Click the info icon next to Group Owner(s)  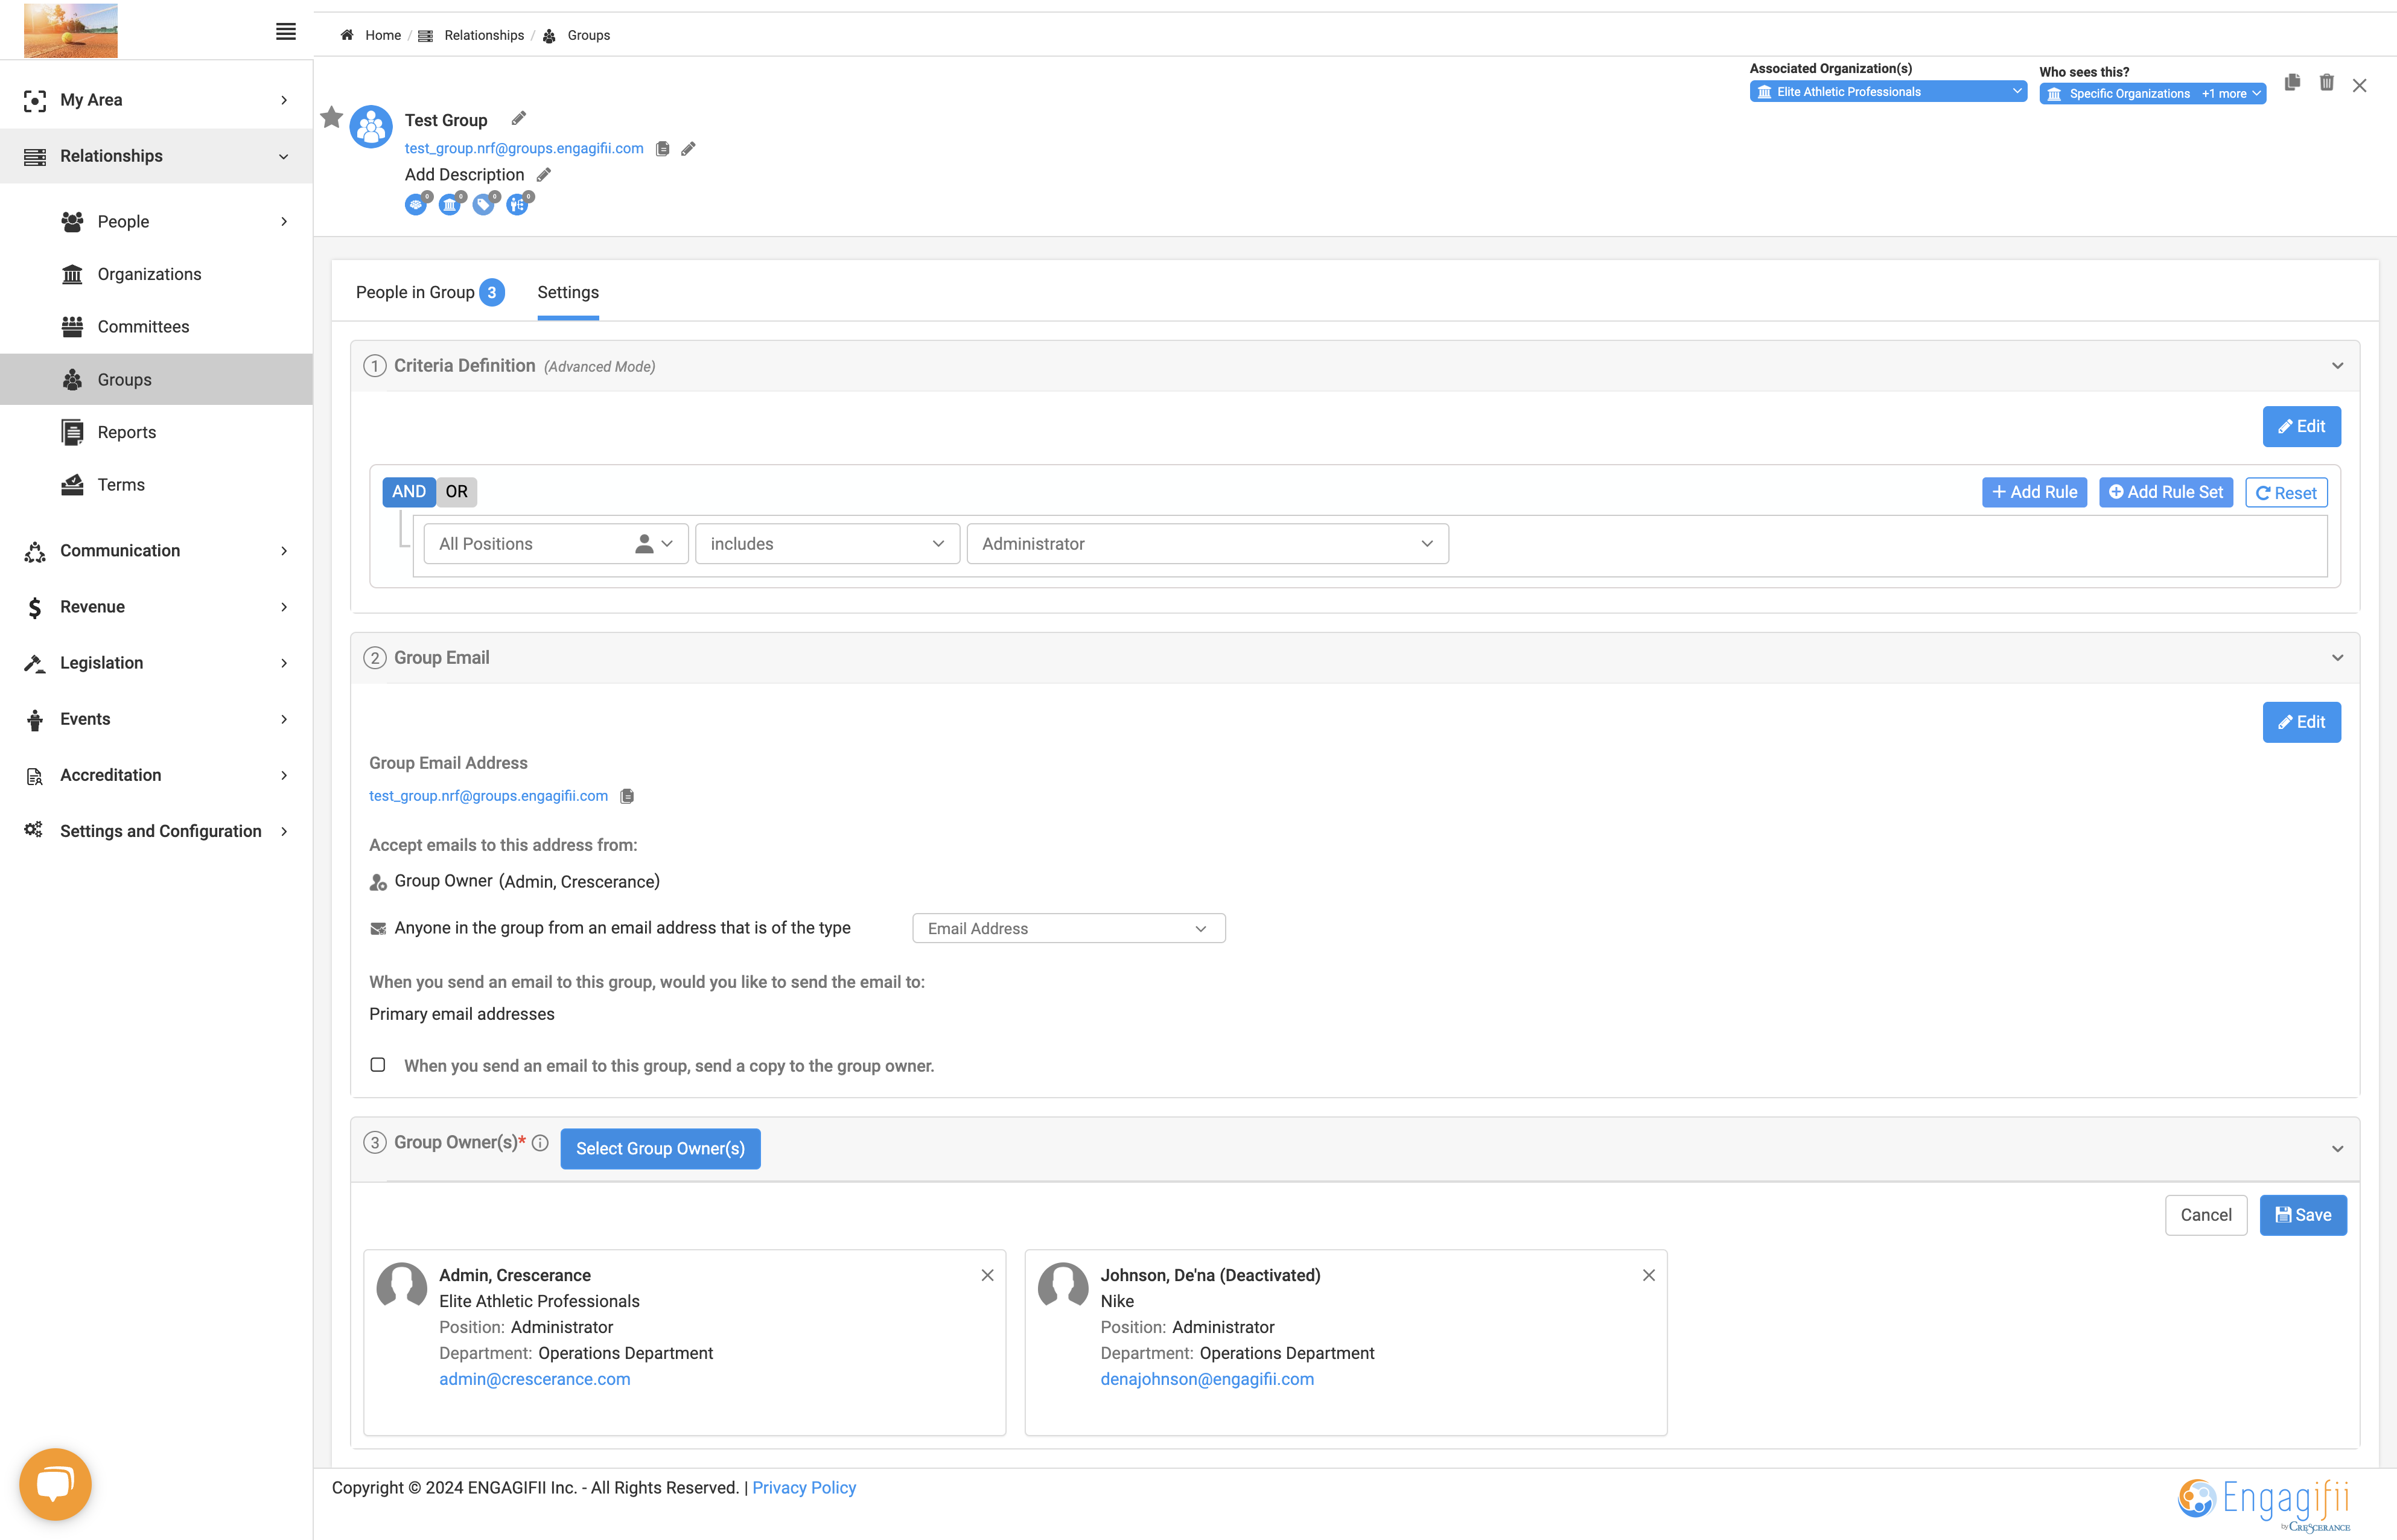pyautogui.click(x=540, y=1143)
